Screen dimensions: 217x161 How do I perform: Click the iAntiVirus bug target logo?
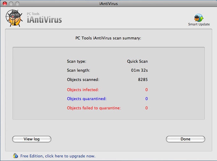[x=14, y=18]
